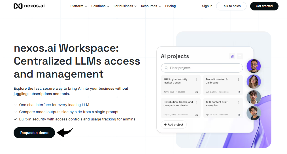Click the nexos.ai logo

tap(29, 6)
